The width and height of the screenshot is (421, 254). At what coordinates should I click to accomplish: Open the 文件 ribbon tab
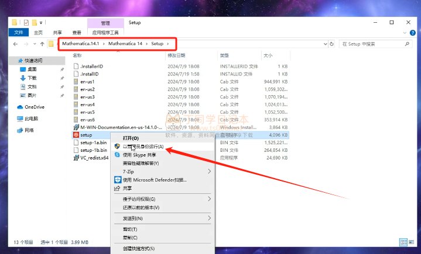point(19,32)
